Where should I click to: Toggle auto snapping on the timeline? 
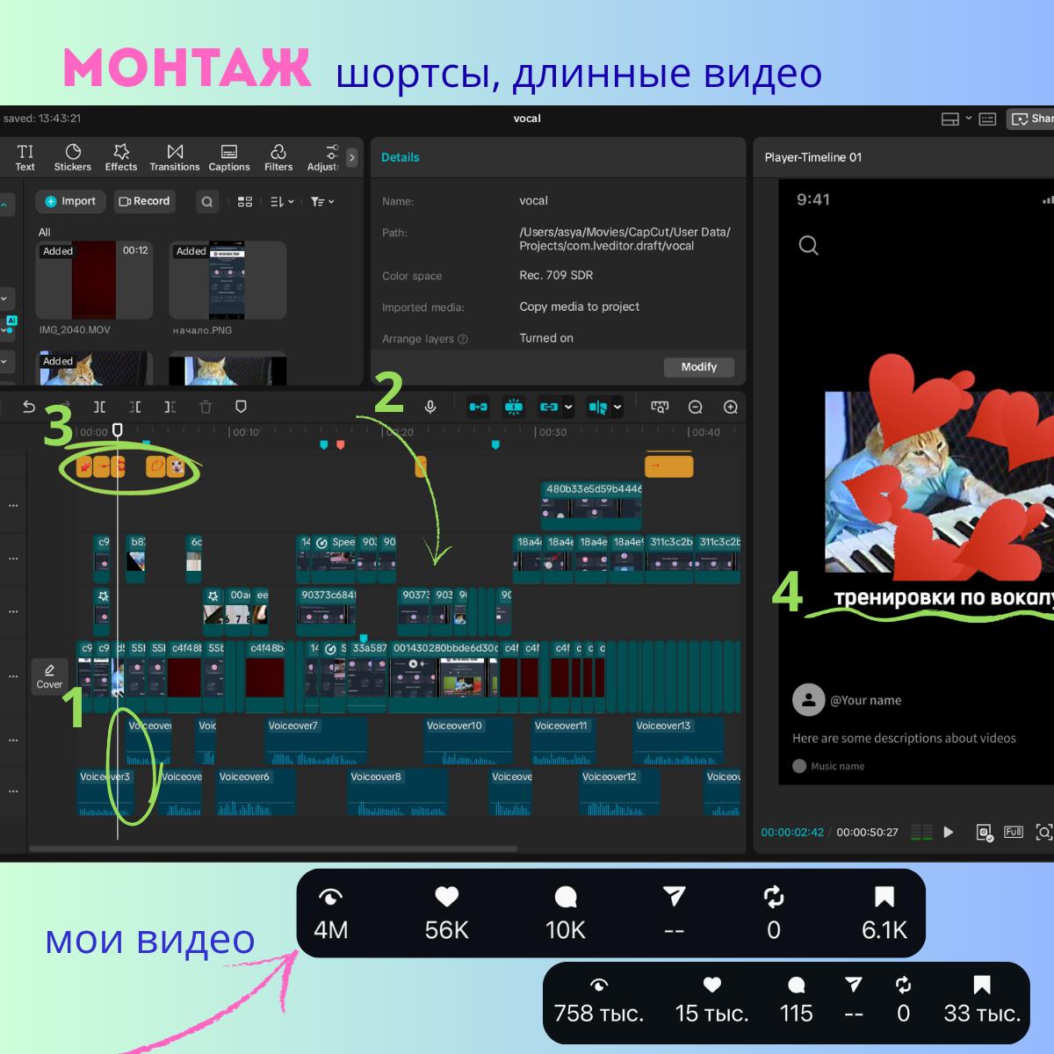click(x=514, y=407)
